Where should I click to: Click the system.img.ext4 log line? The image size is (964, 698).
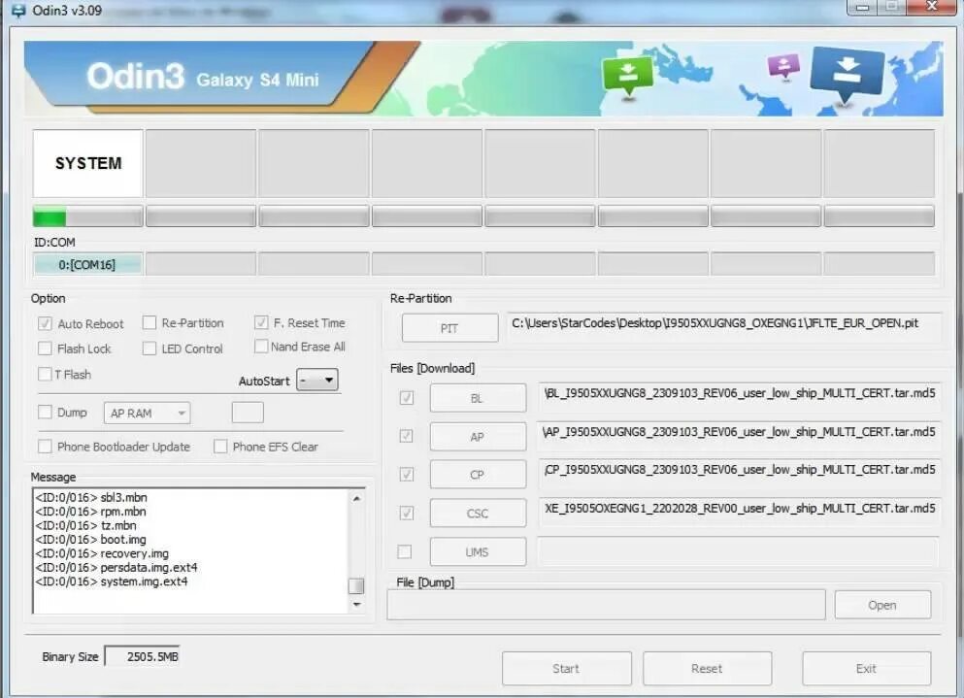tap(112, 582)
